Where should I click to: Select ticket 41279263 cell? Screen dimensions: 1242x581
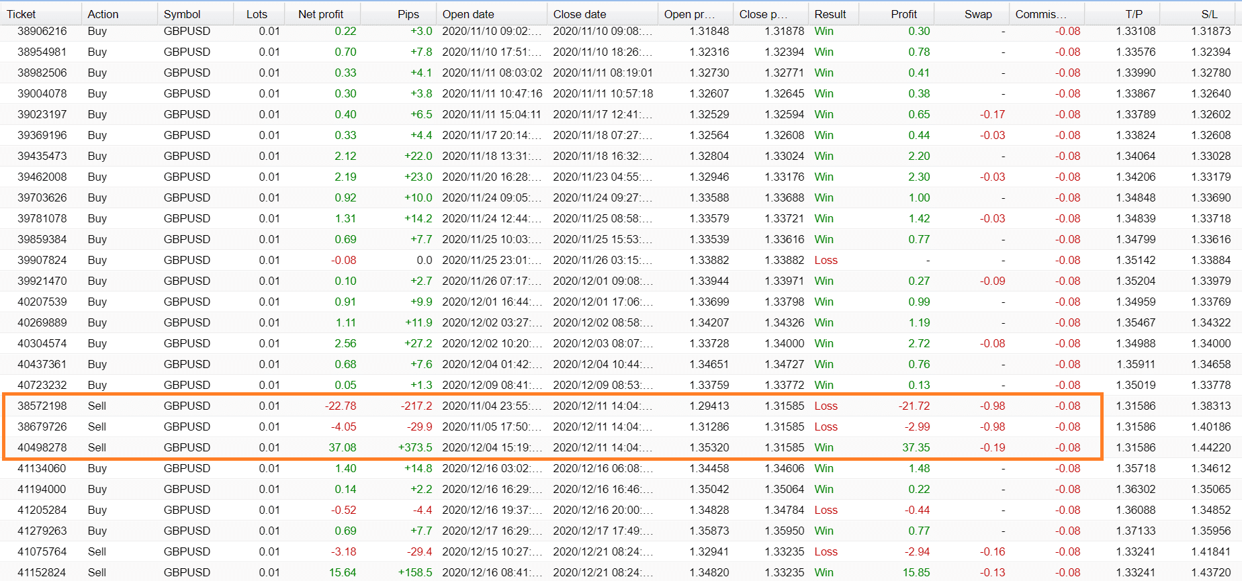click(x=42, y=531)
